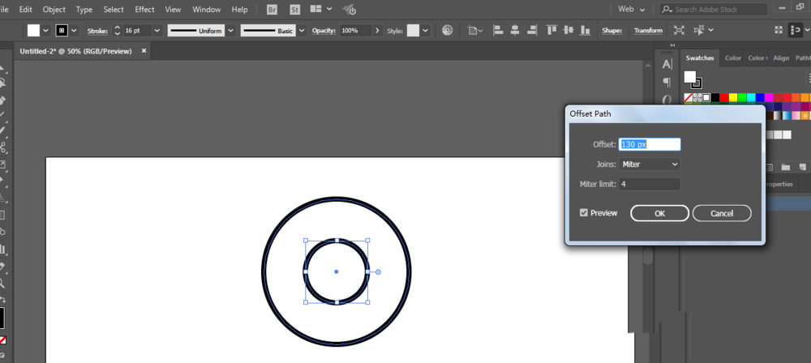Toggle the Preview checkbox in Offset Path
This screenshot has width=811, height=363.
[584, 213]
